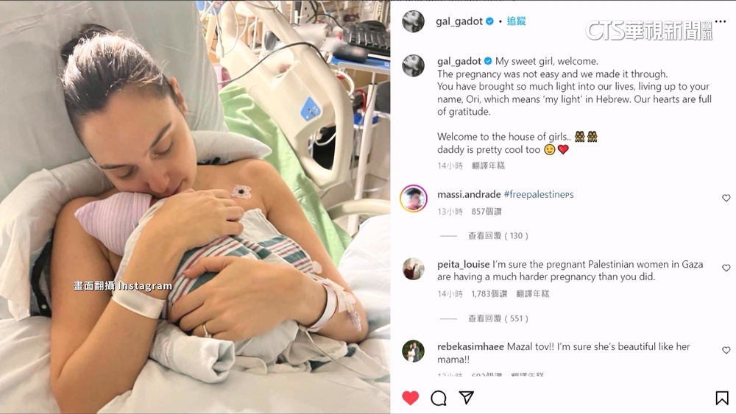Open peita_louise's profile avatar

(413, 268)
